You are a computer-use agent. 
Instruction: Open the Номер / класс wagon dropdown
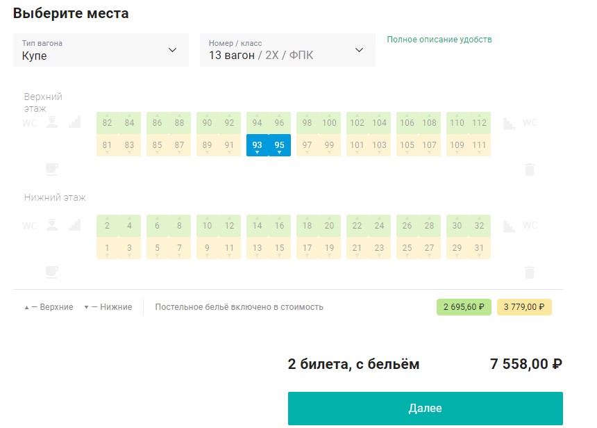point(287,50)
